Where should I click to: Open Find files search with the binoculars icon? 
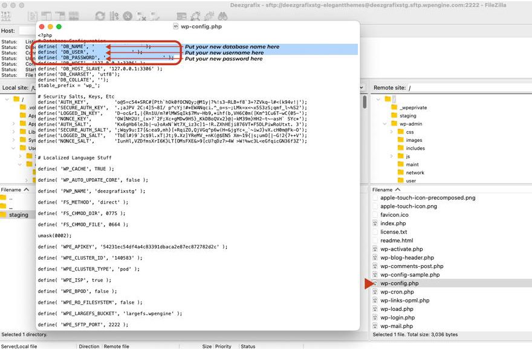click(x=224, y=16)
